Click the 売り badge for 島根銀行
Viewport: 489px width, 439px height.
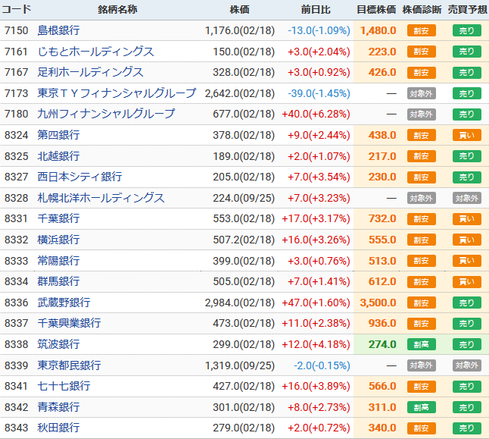click(x=467, y=30)
